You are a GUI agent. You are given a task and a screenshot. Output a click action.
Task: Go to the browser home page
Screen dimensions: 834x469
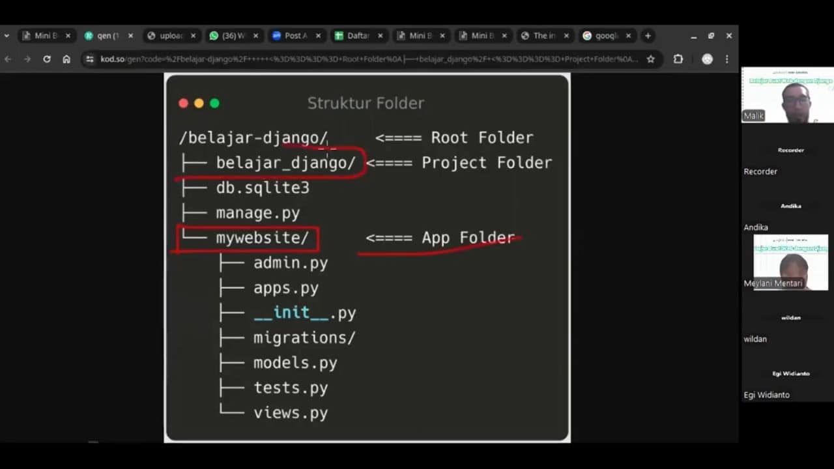[x=66, y=59]
